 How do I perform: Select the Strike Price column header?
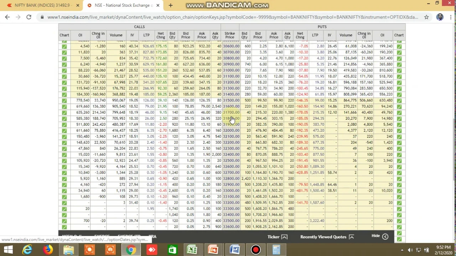click(x=230, y=36)
